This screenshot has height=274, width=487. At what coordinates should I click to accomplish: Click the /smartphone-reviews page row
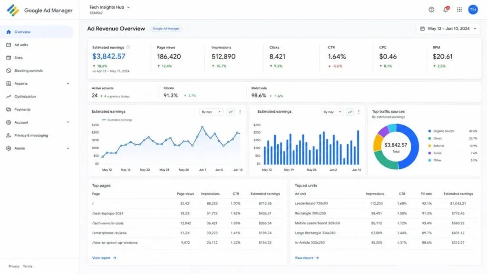tap(187, 233)
